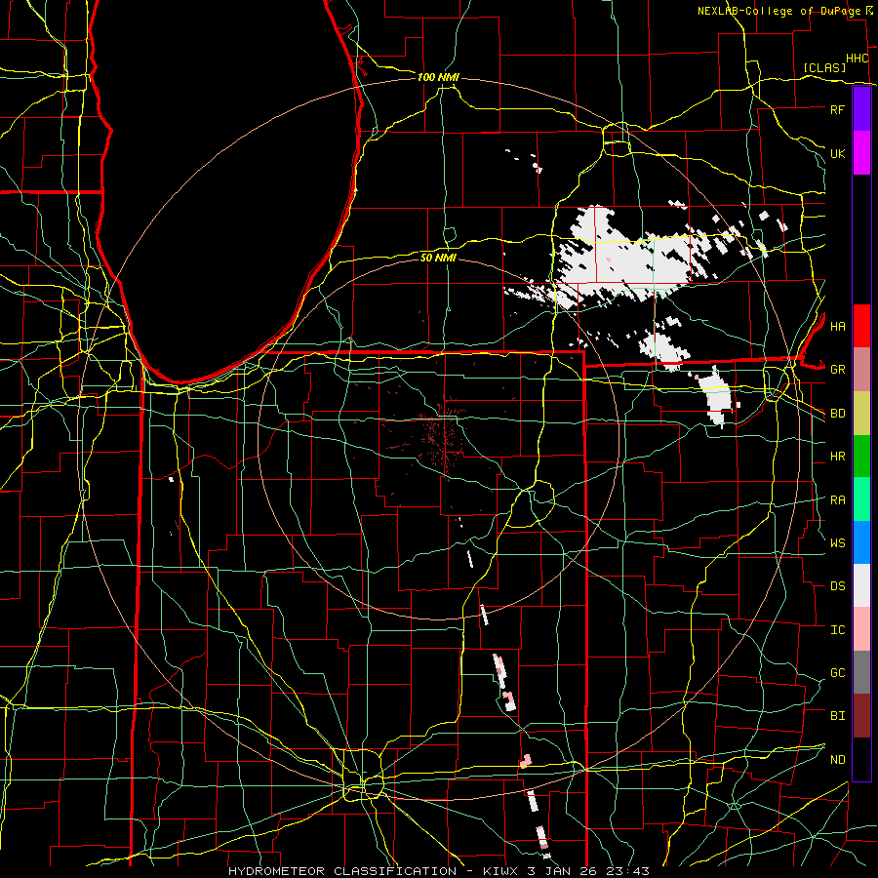This screenshot has height=878, width=878.
Task: Click the HR dark green legend swatch
Action: [861, 457]
